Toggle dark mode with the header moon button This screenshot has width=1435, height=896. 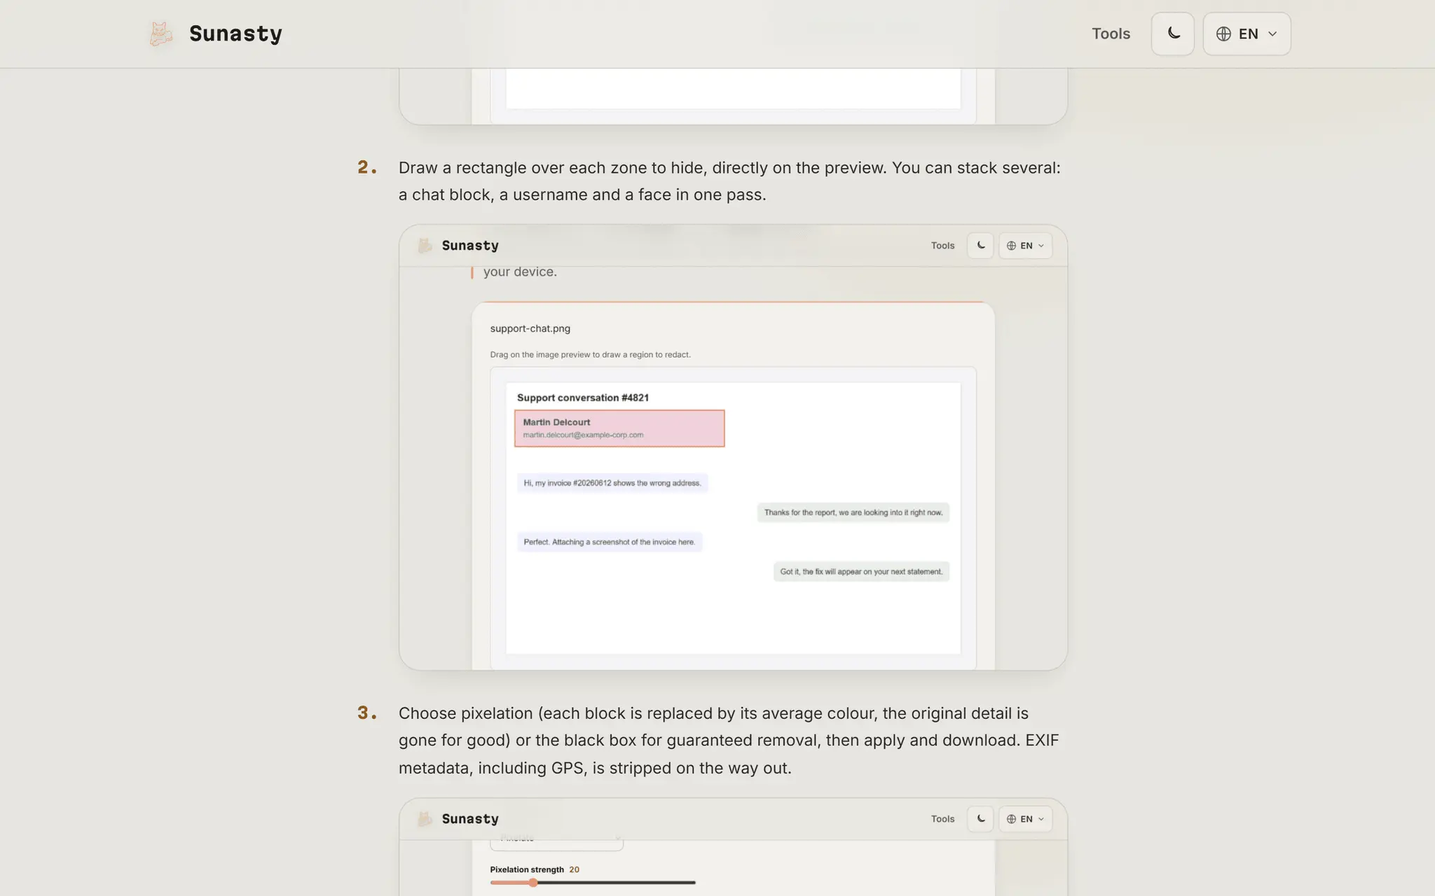click(x=1173, y=34)
